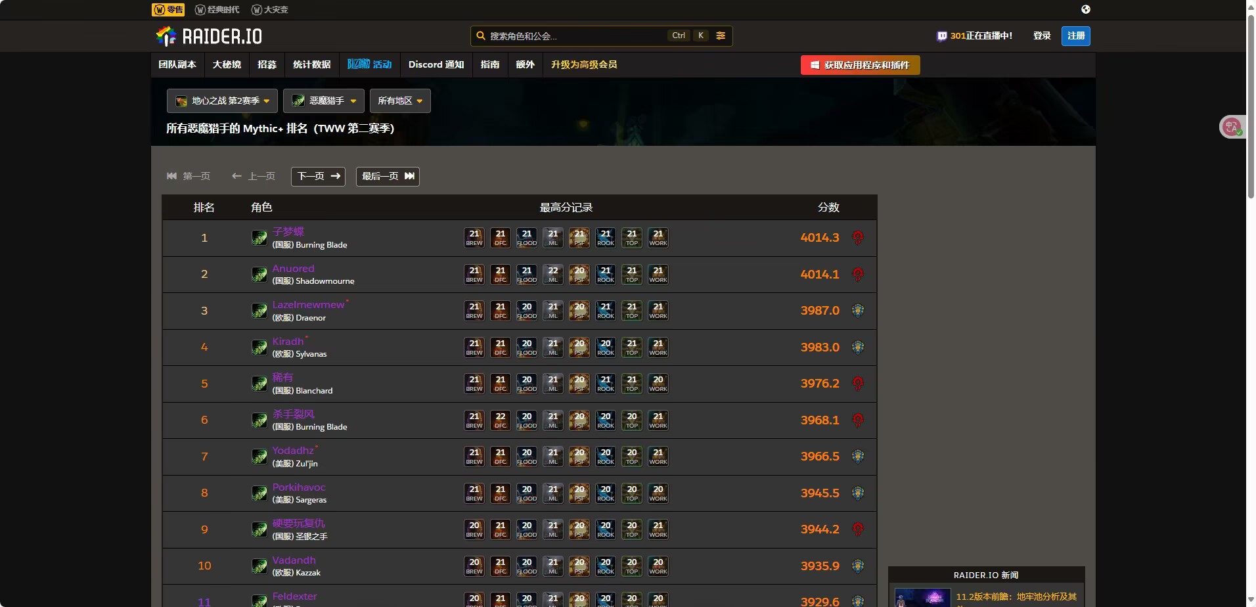Switch to 大灾变 game version tab
This screenshot has height=607, width=1256.
coord(270,9)
